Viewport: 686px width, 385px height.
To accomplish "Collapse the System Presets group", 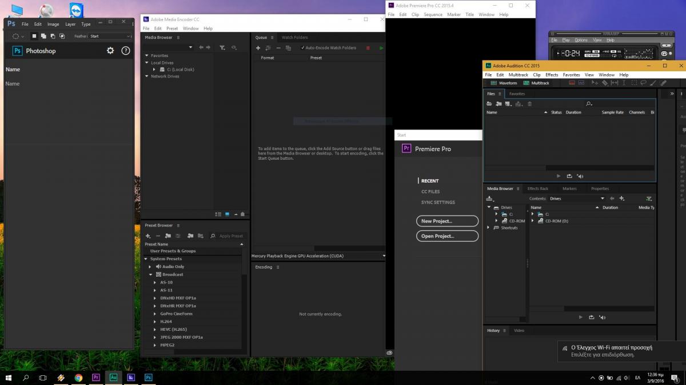I will [146, 259].
